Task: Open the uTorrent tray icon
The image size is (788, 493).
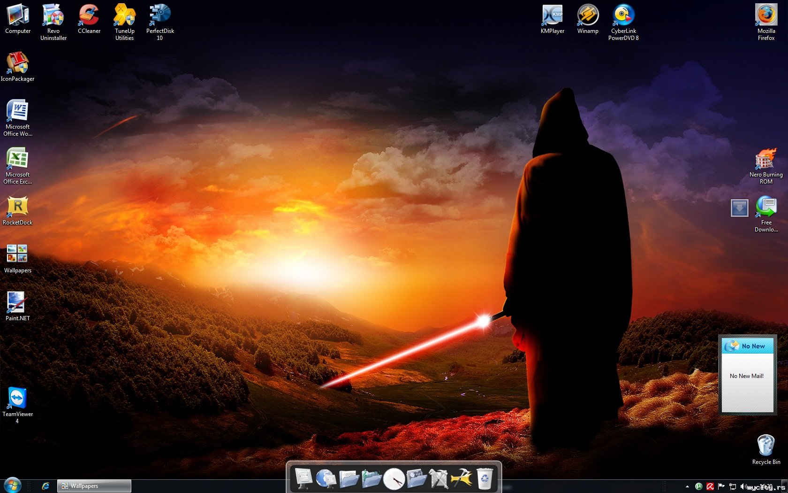Action: coord(698,486)
